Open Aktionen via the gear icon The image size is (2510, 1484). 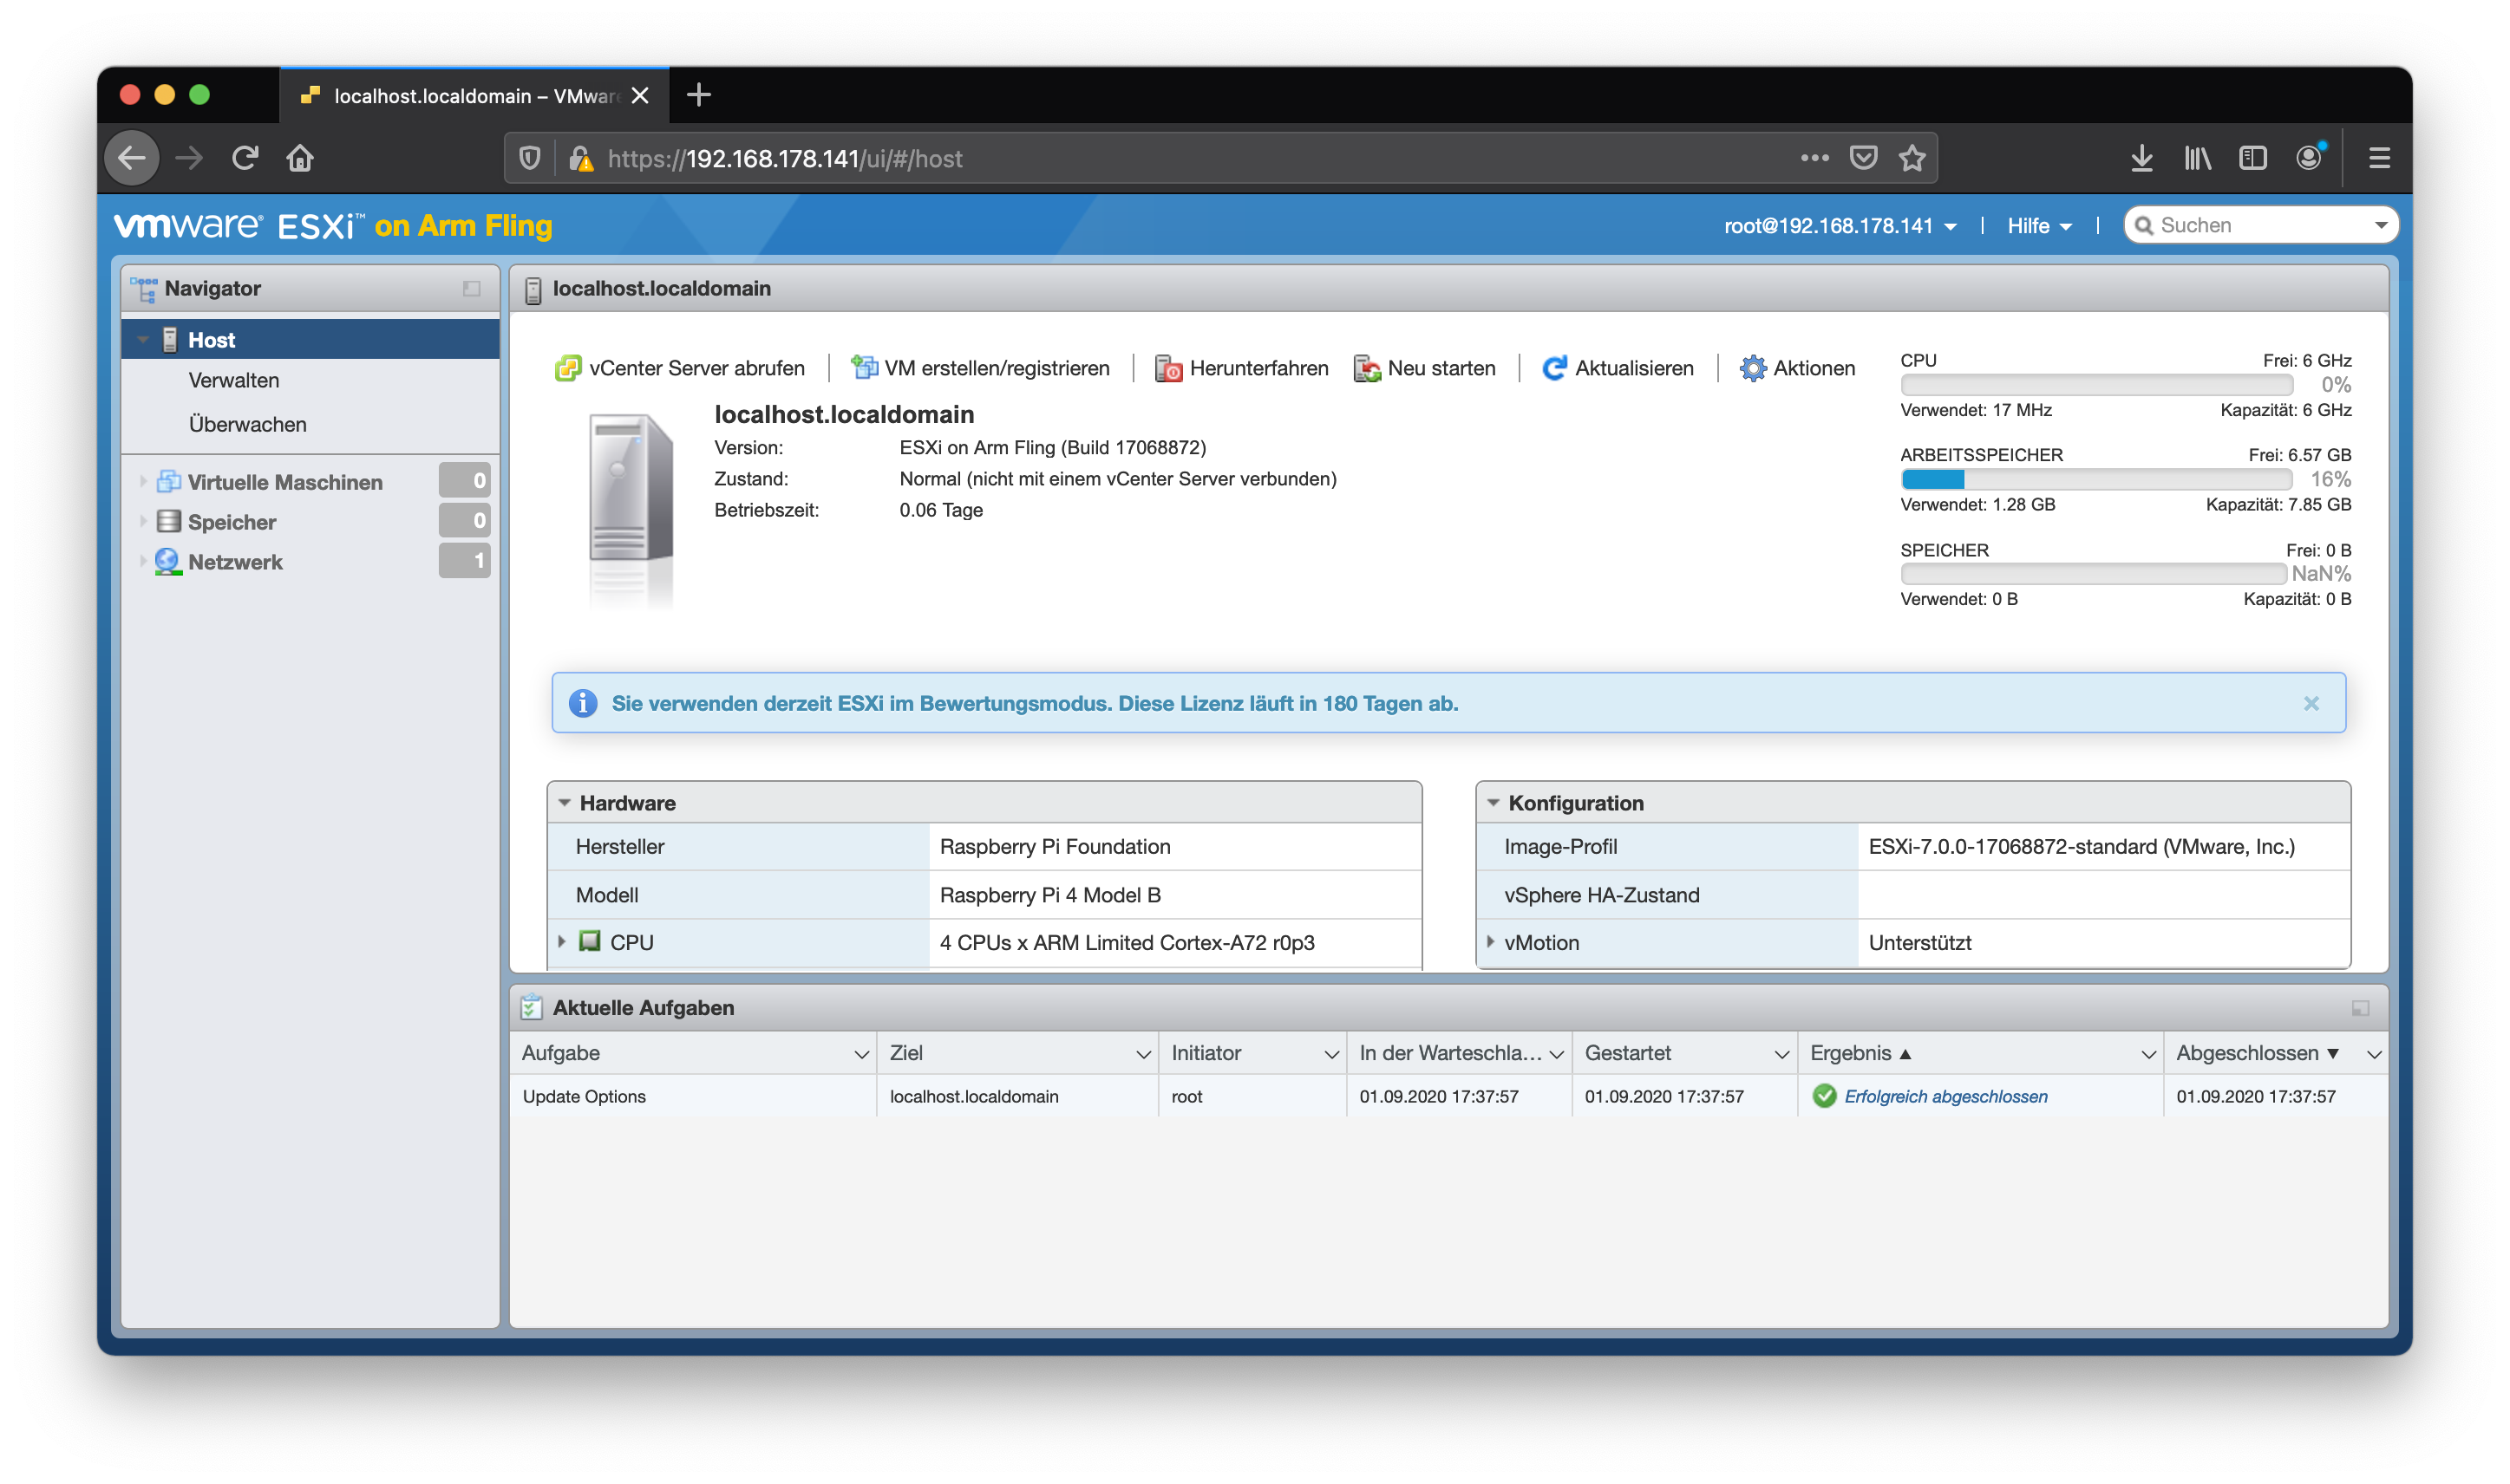[x=1753, y=368]
